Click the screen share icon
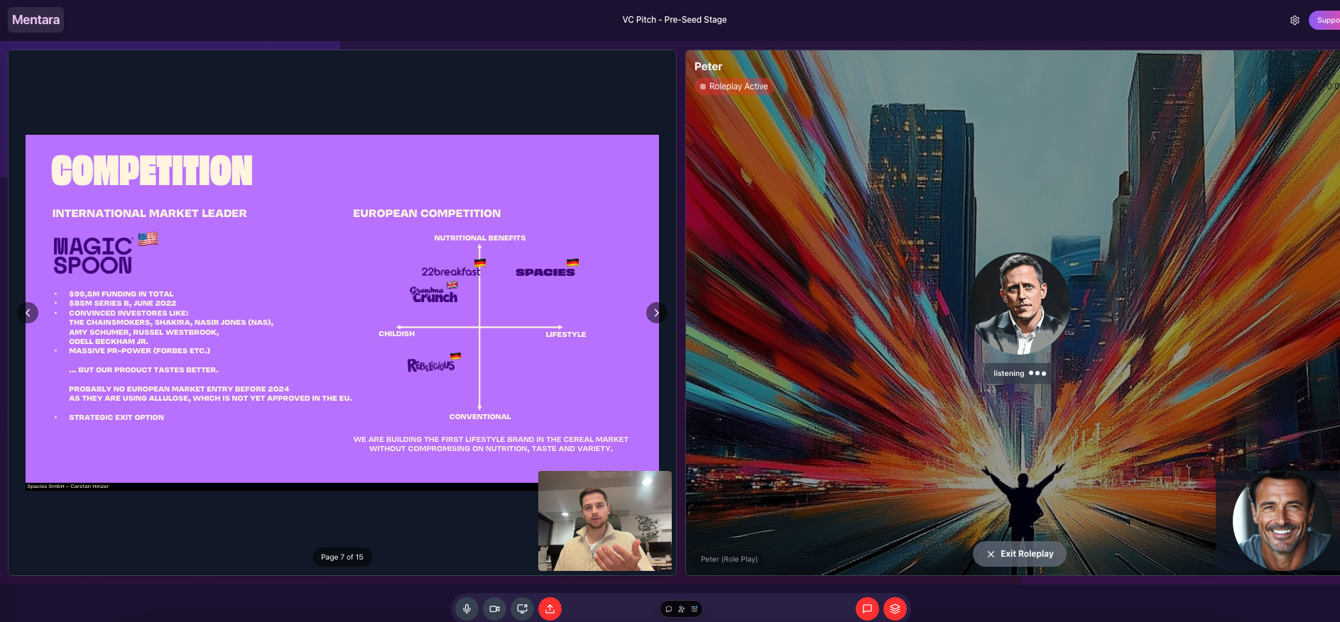Screen dimensions: 1340x622 [522, 609]
